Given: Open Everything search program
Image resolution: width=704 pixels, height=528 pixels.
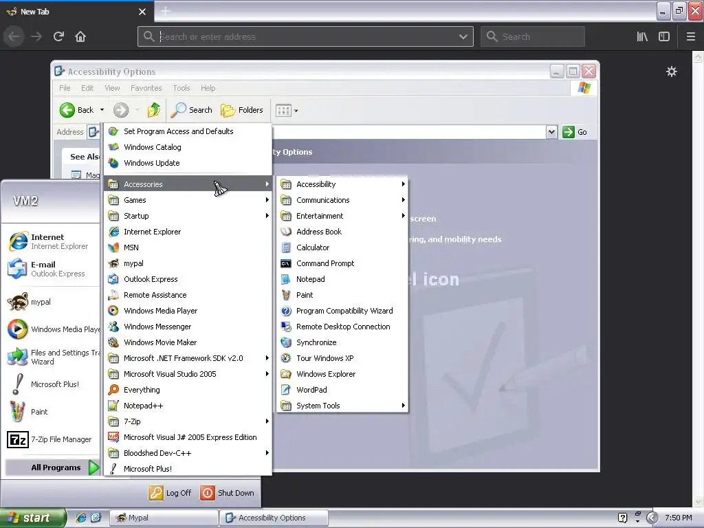Looking at the screenshot, I should pos(188,390).
